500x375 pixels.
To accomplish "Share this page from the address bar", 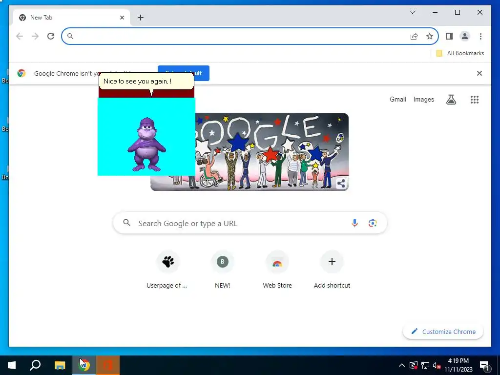I will click(414, 36).
